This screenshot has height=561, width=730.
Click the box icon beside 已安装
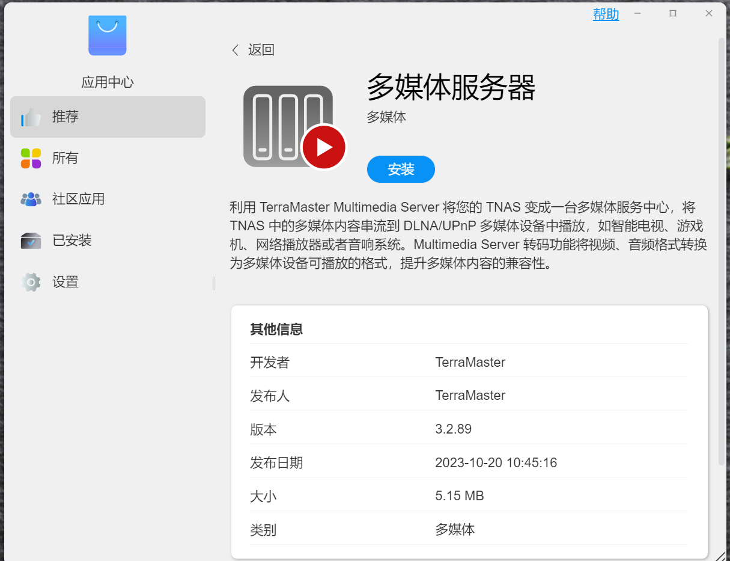31,241
